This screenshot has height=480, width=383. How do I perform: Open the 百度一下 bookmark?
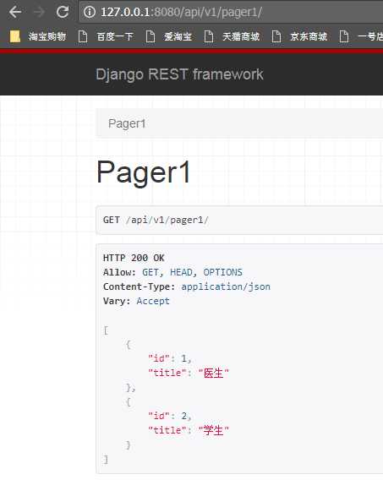coord(115,36)
